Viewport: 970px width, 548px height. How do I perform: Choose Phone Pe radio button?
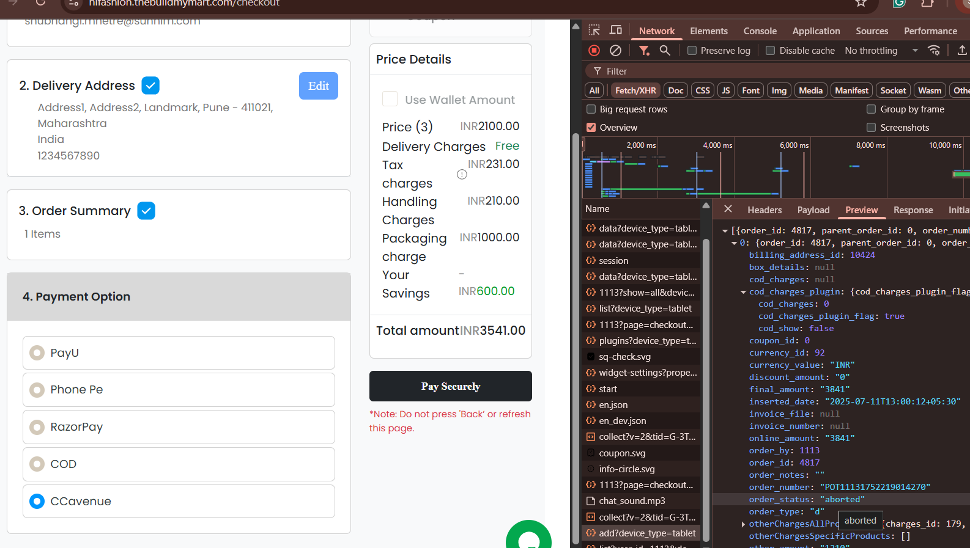37,390
